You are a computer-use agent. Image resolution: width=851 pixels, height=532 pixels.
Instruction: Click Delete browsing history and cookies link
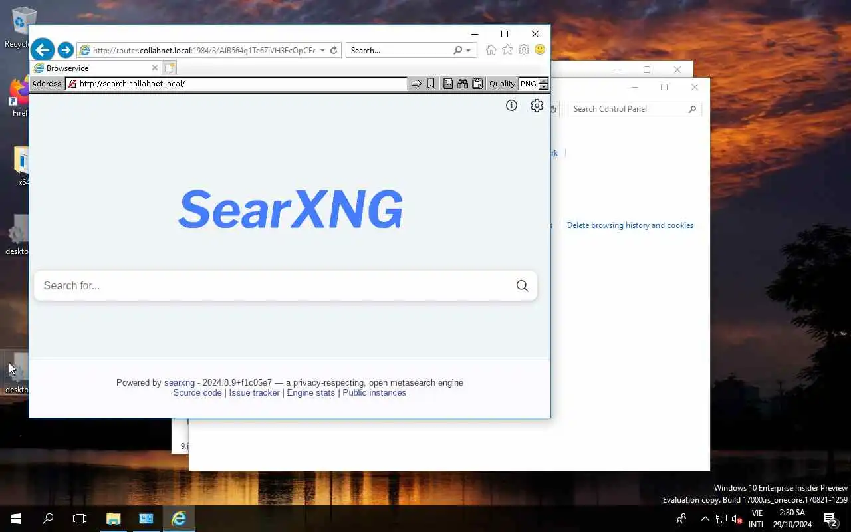pyautogui.click(x=630, y=225)
